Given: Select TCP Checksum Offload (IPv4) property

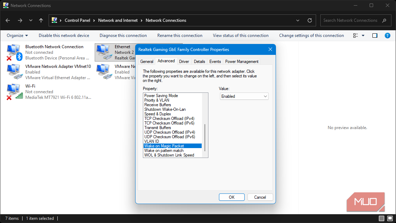Looking at the screenshot, I should click(x=173, y=119).
